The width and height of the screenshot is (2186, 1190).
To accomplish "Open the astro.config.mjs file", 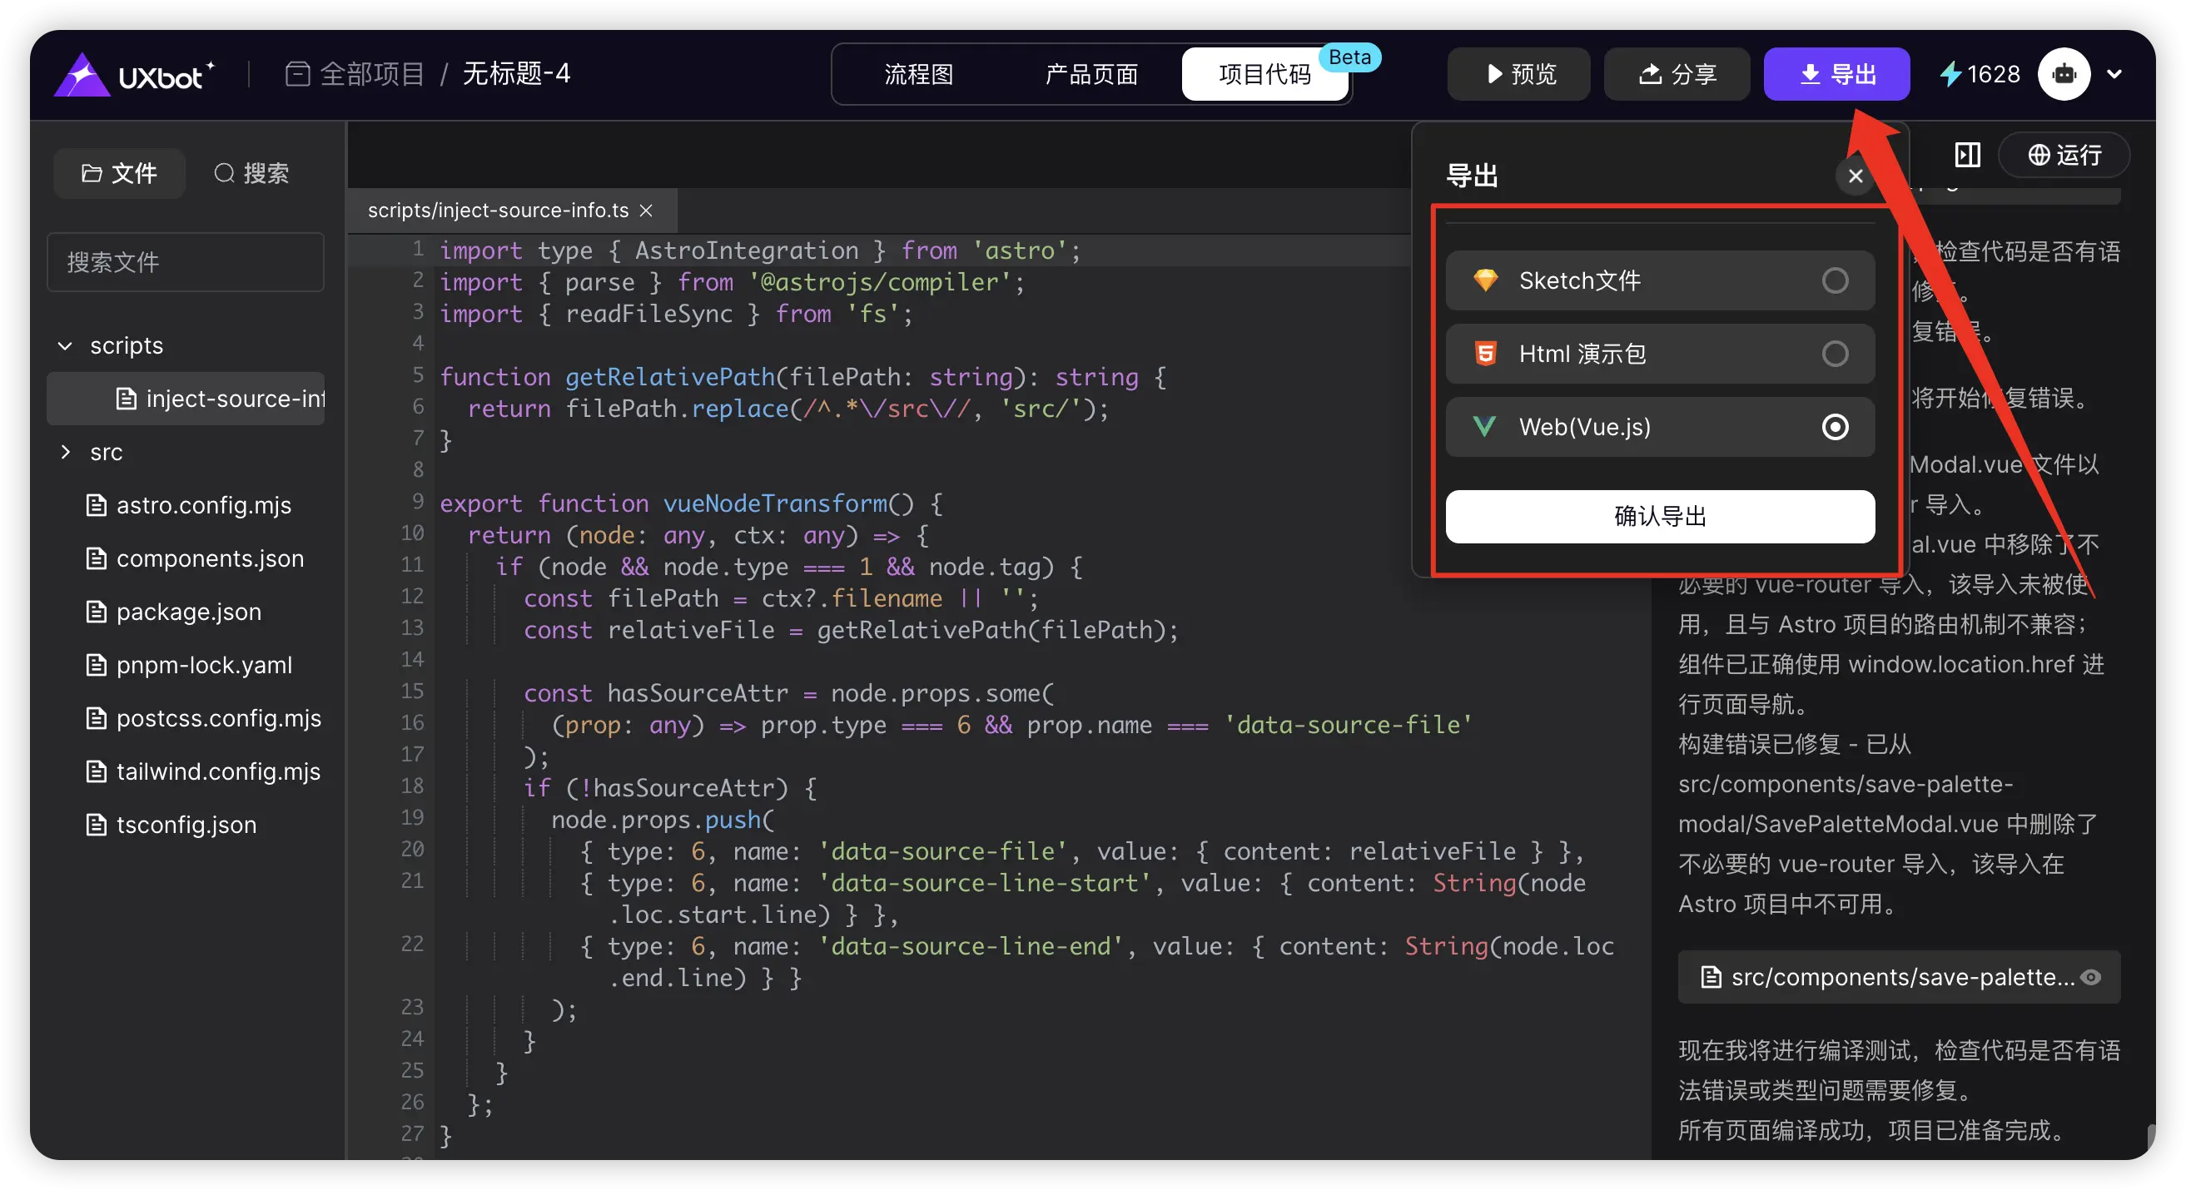I will point(203,505).
